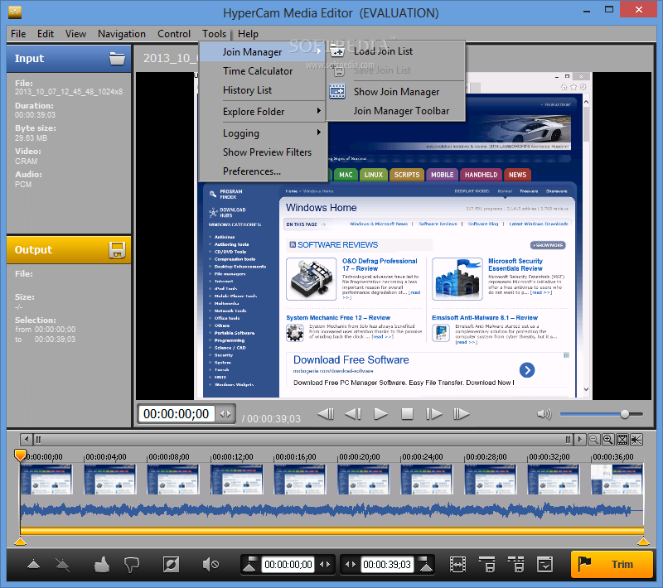Click the set selection end marker icon
Image resolution: width=663 pixels, height=588 pixels.
[426, 564]
